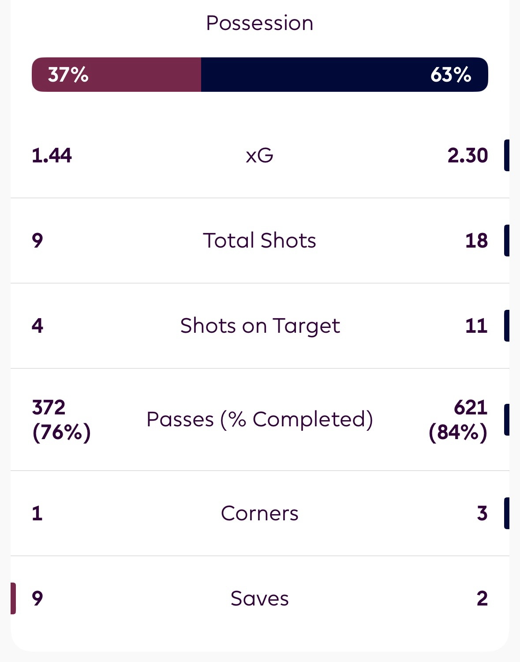
Task: Click the 2.30 xG value
Action: (x=468, y=155)
